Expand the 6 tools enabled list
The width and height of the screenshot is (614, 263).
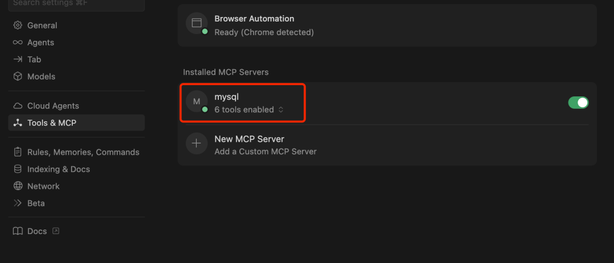[249, 110]
